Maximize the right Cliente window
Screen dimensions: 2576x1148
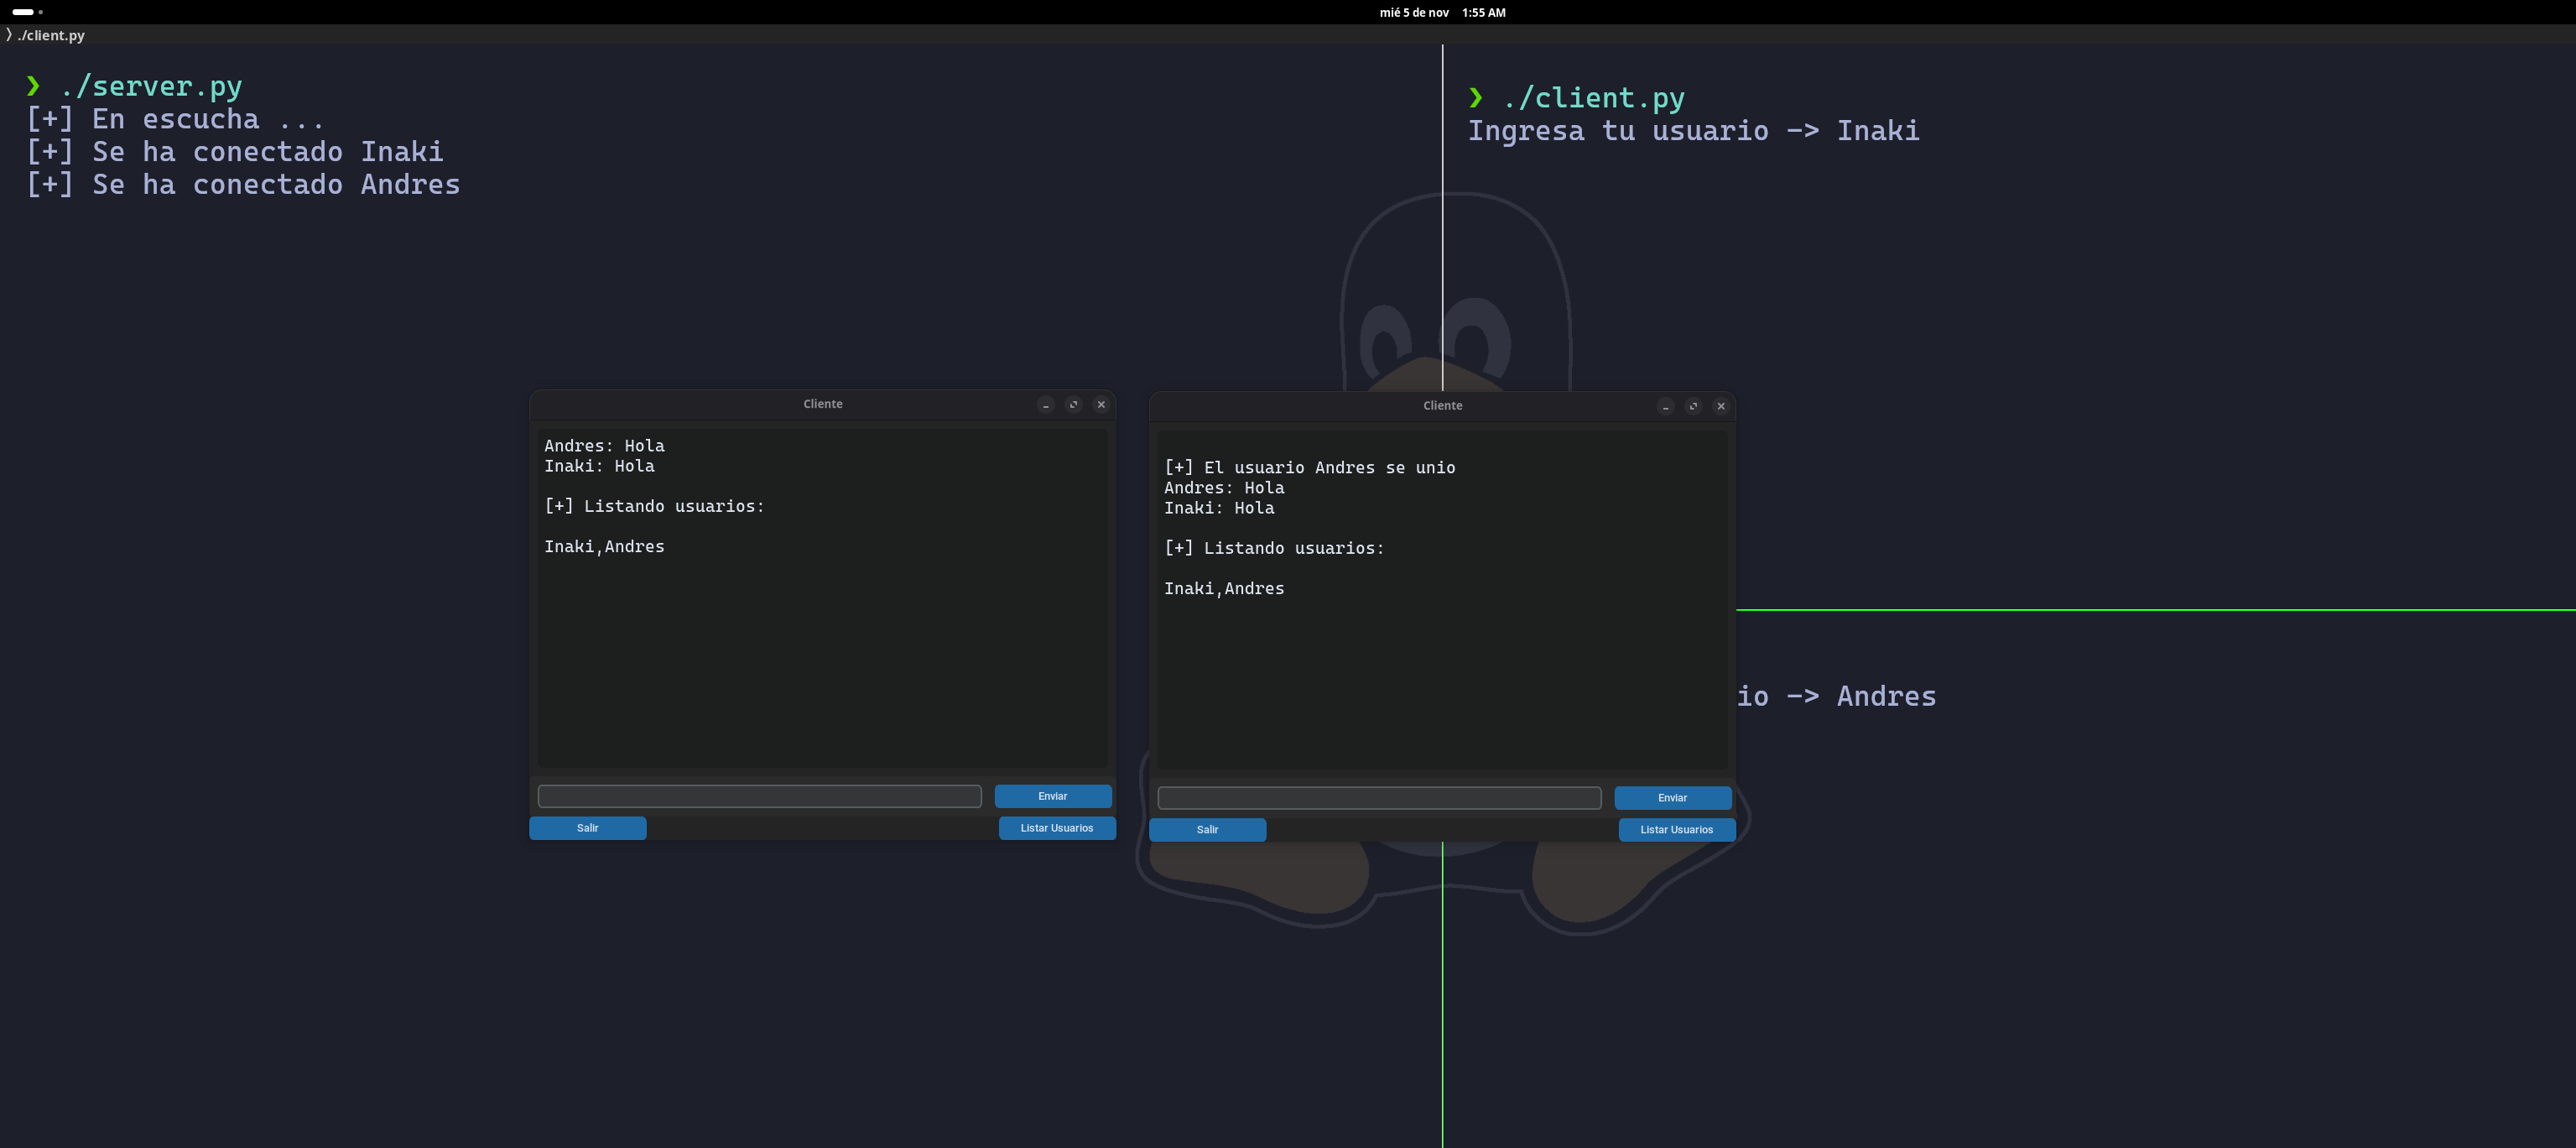1693,406
